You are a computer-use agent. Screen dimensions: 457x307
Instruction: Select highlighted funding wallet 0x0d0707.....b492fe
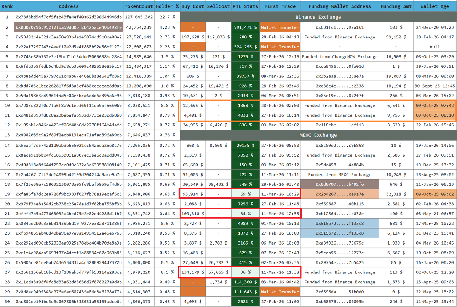340,184
